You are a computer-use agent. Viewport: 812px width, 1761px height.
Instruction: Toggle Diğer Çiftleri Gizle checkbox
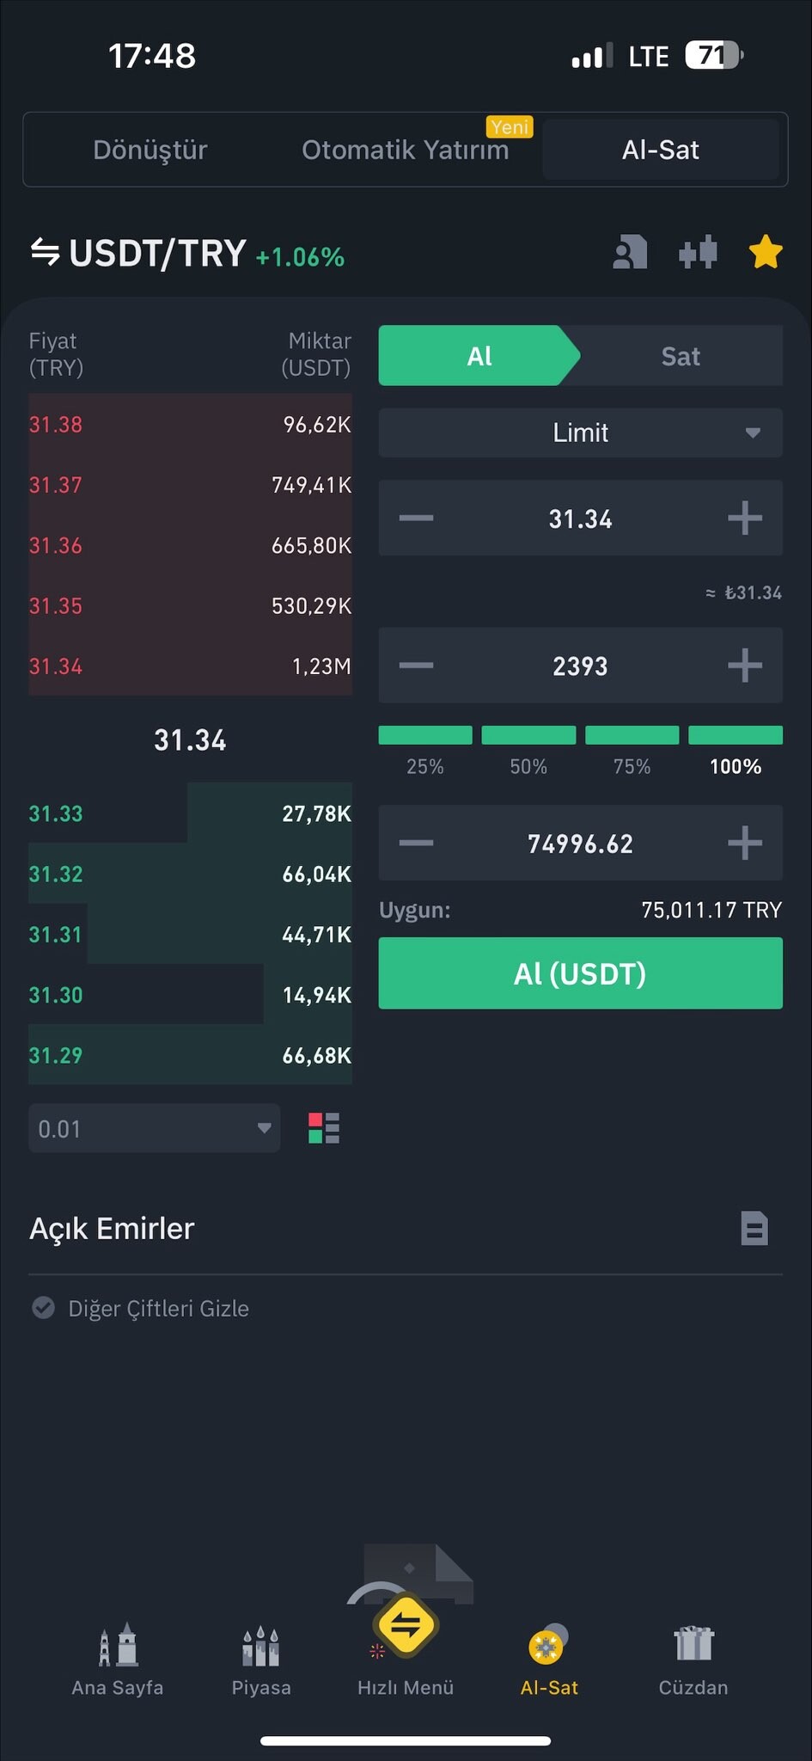coord(44,1308)
